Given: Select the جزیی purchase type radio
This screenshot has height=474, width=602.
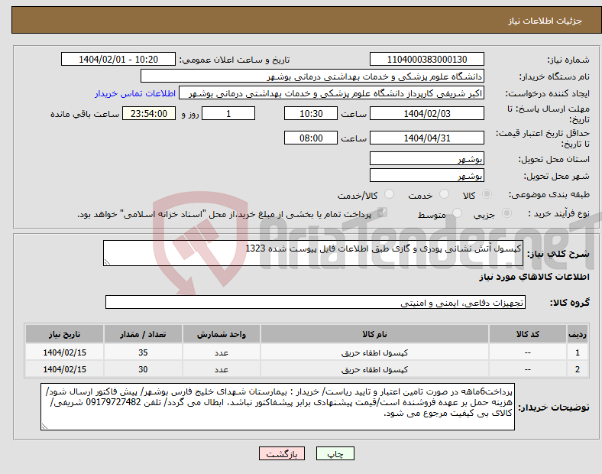Looking at the screenshot, I should tap(507, 213).
